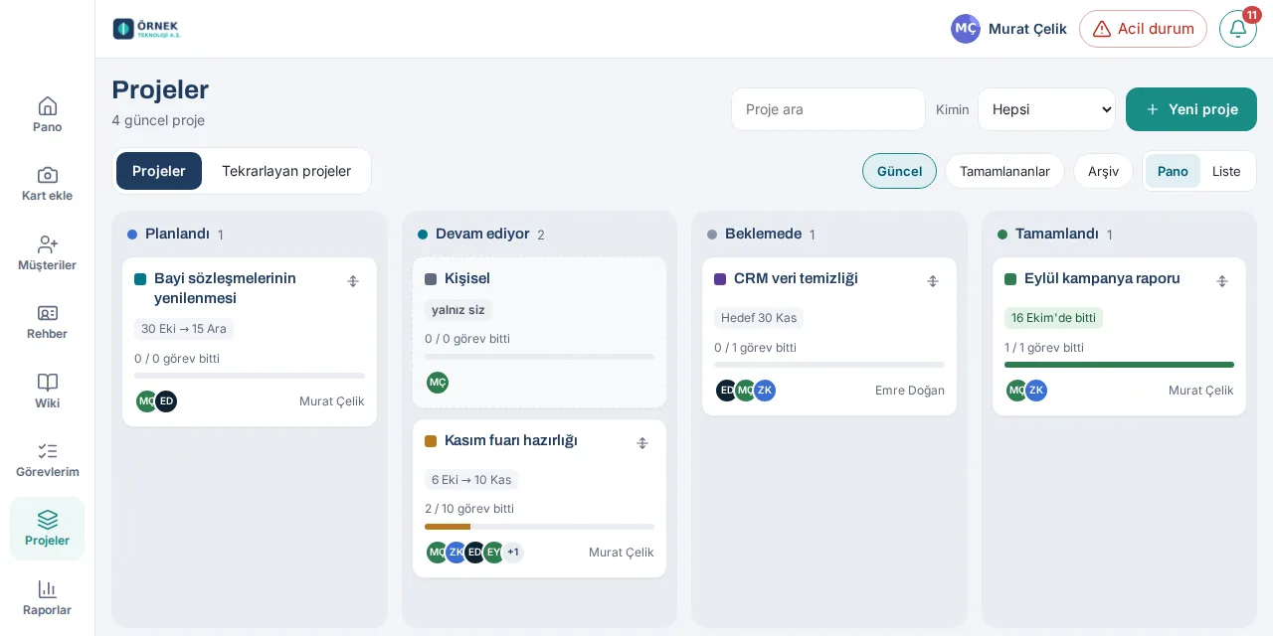Click the Hedef 30 Kas date tag

tap(759, 318)
